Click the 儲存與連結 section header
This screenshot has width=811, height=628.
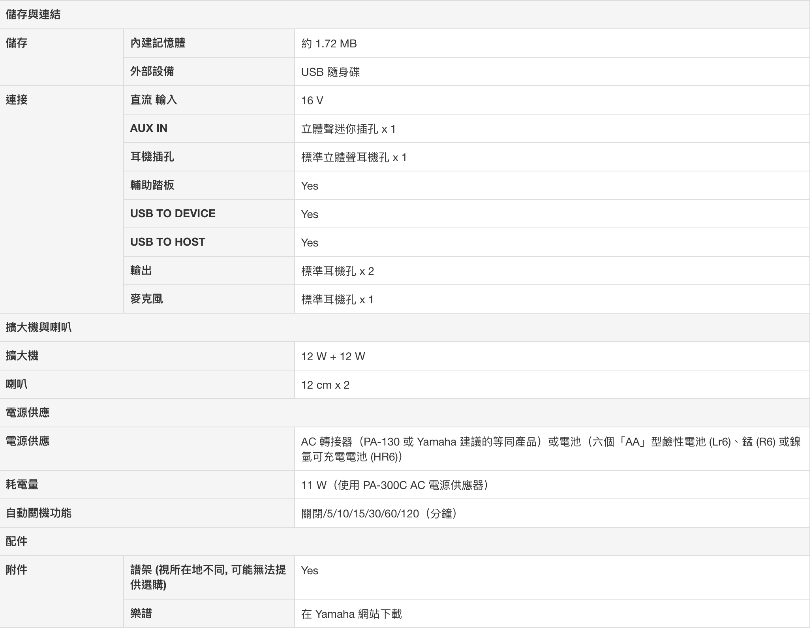tap(33, 15)
